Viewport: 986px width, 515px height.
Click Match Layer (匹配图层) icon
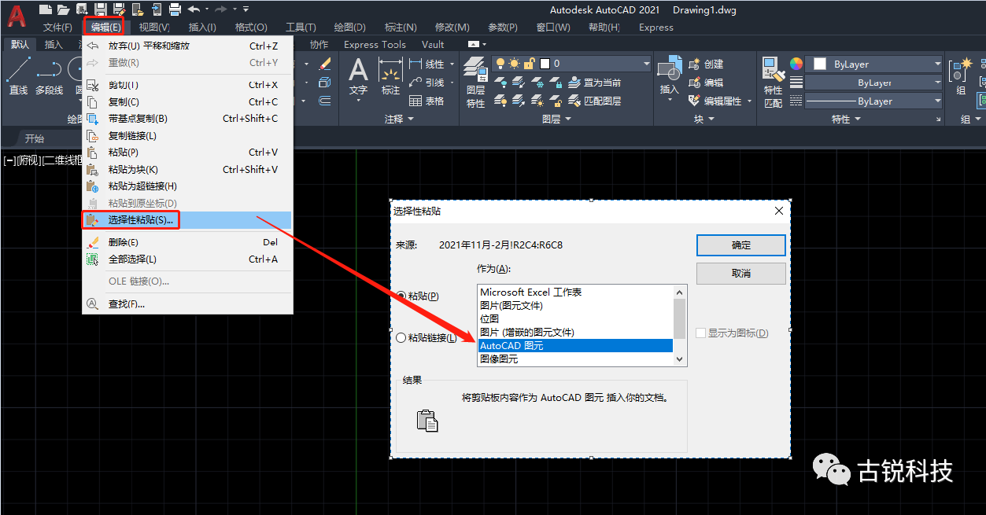574,101
